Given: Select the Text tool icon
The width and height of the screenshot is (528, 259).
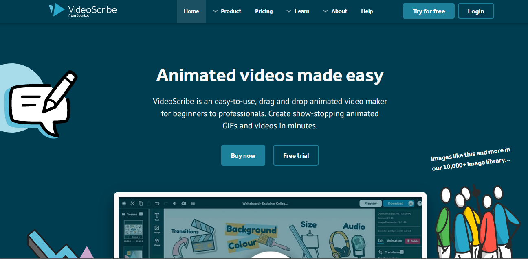Looking at the screenshot, I should coord(157,216).
